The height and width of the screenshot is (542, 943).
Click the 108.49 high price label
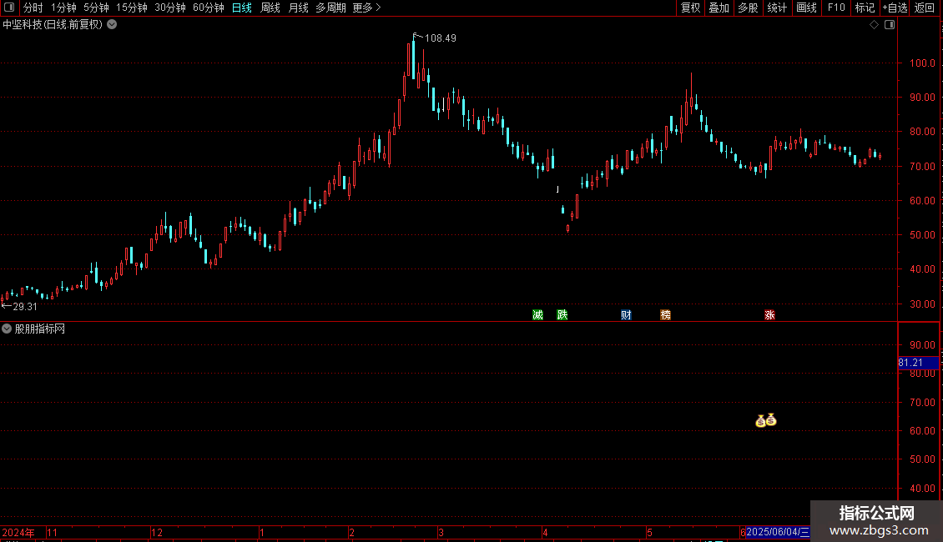(x=441, y=38)
